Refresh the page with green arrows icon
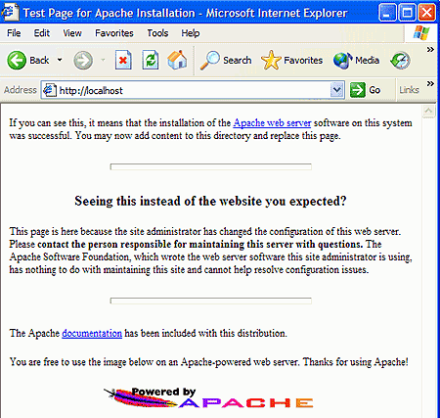440x418 pixels. [x=151, y=61]
